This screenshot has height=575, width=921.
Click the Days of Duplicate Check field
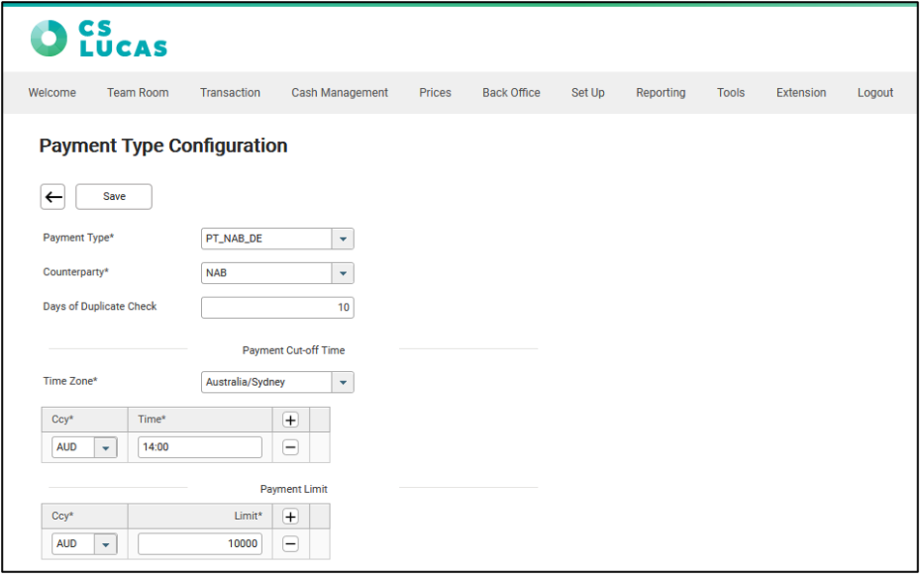click(277, 307)
